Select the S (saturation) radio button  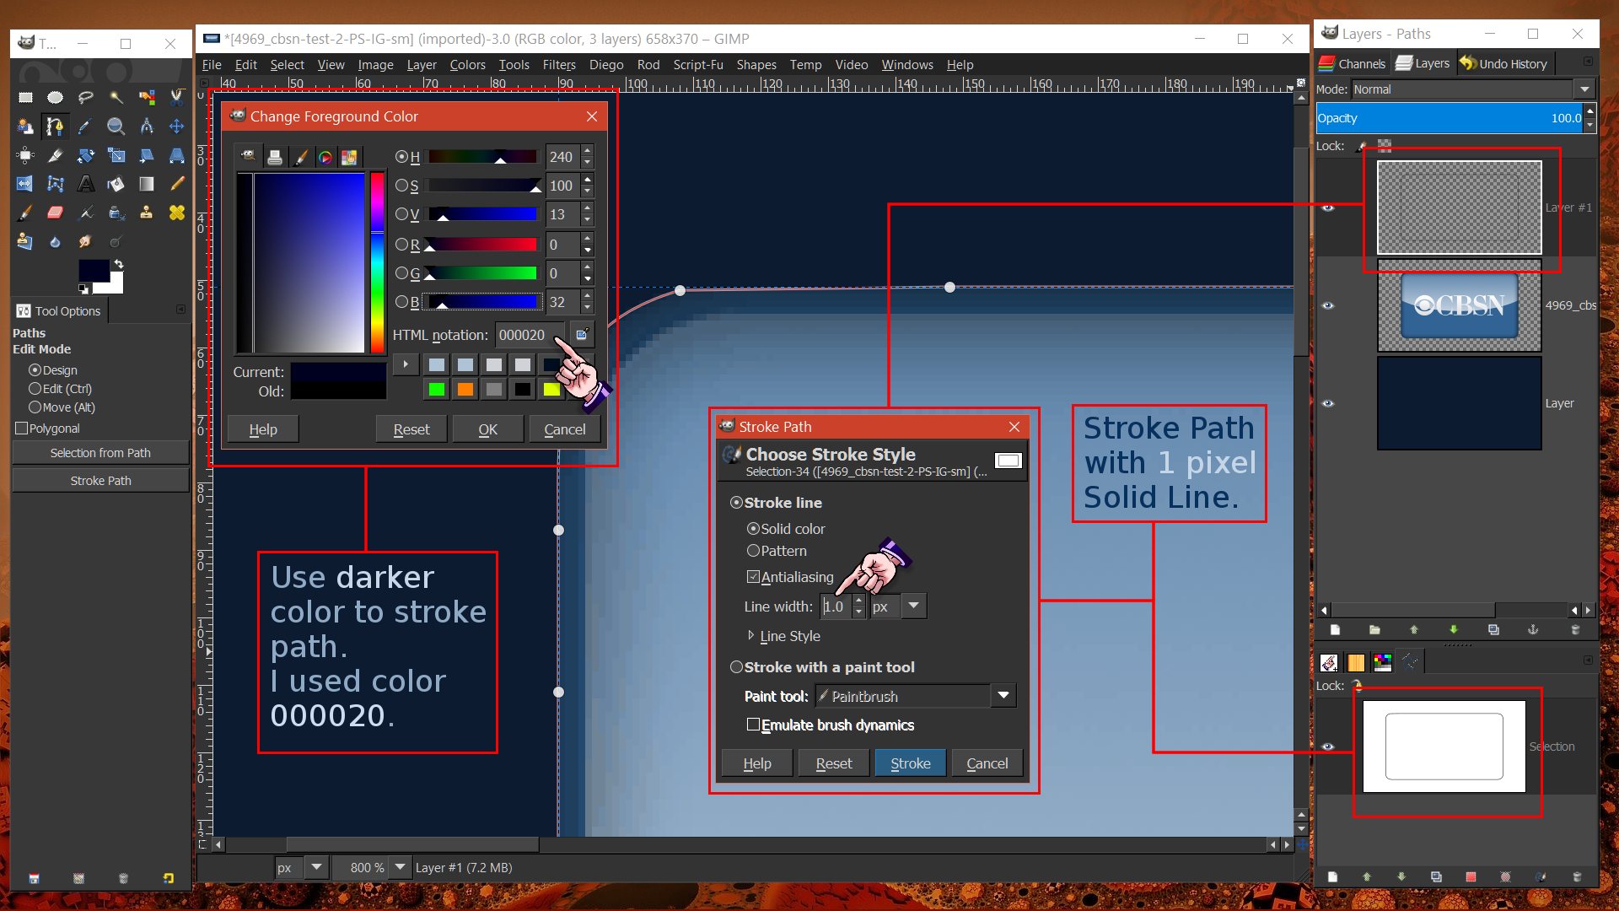401,186
